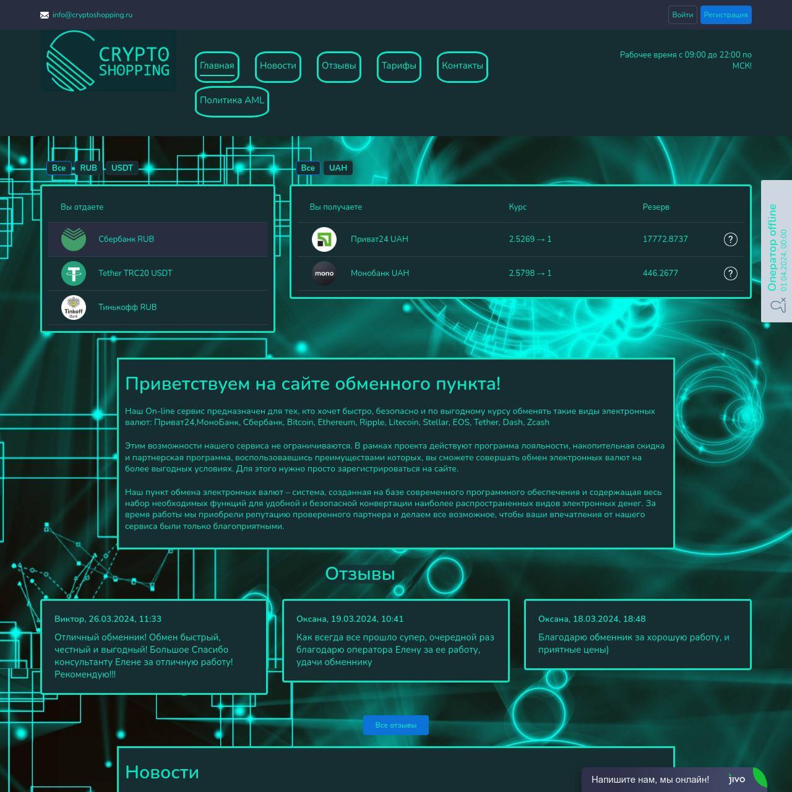Select the Tinkoff Bank logo icon
The width and height of the screenshot is (792, 792).
pos(74,308)
